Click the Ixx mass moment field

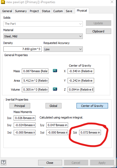[x=25, y=118]
